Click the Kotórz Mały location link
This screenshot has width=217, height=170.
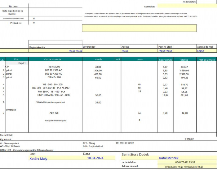tap(38, 159)
